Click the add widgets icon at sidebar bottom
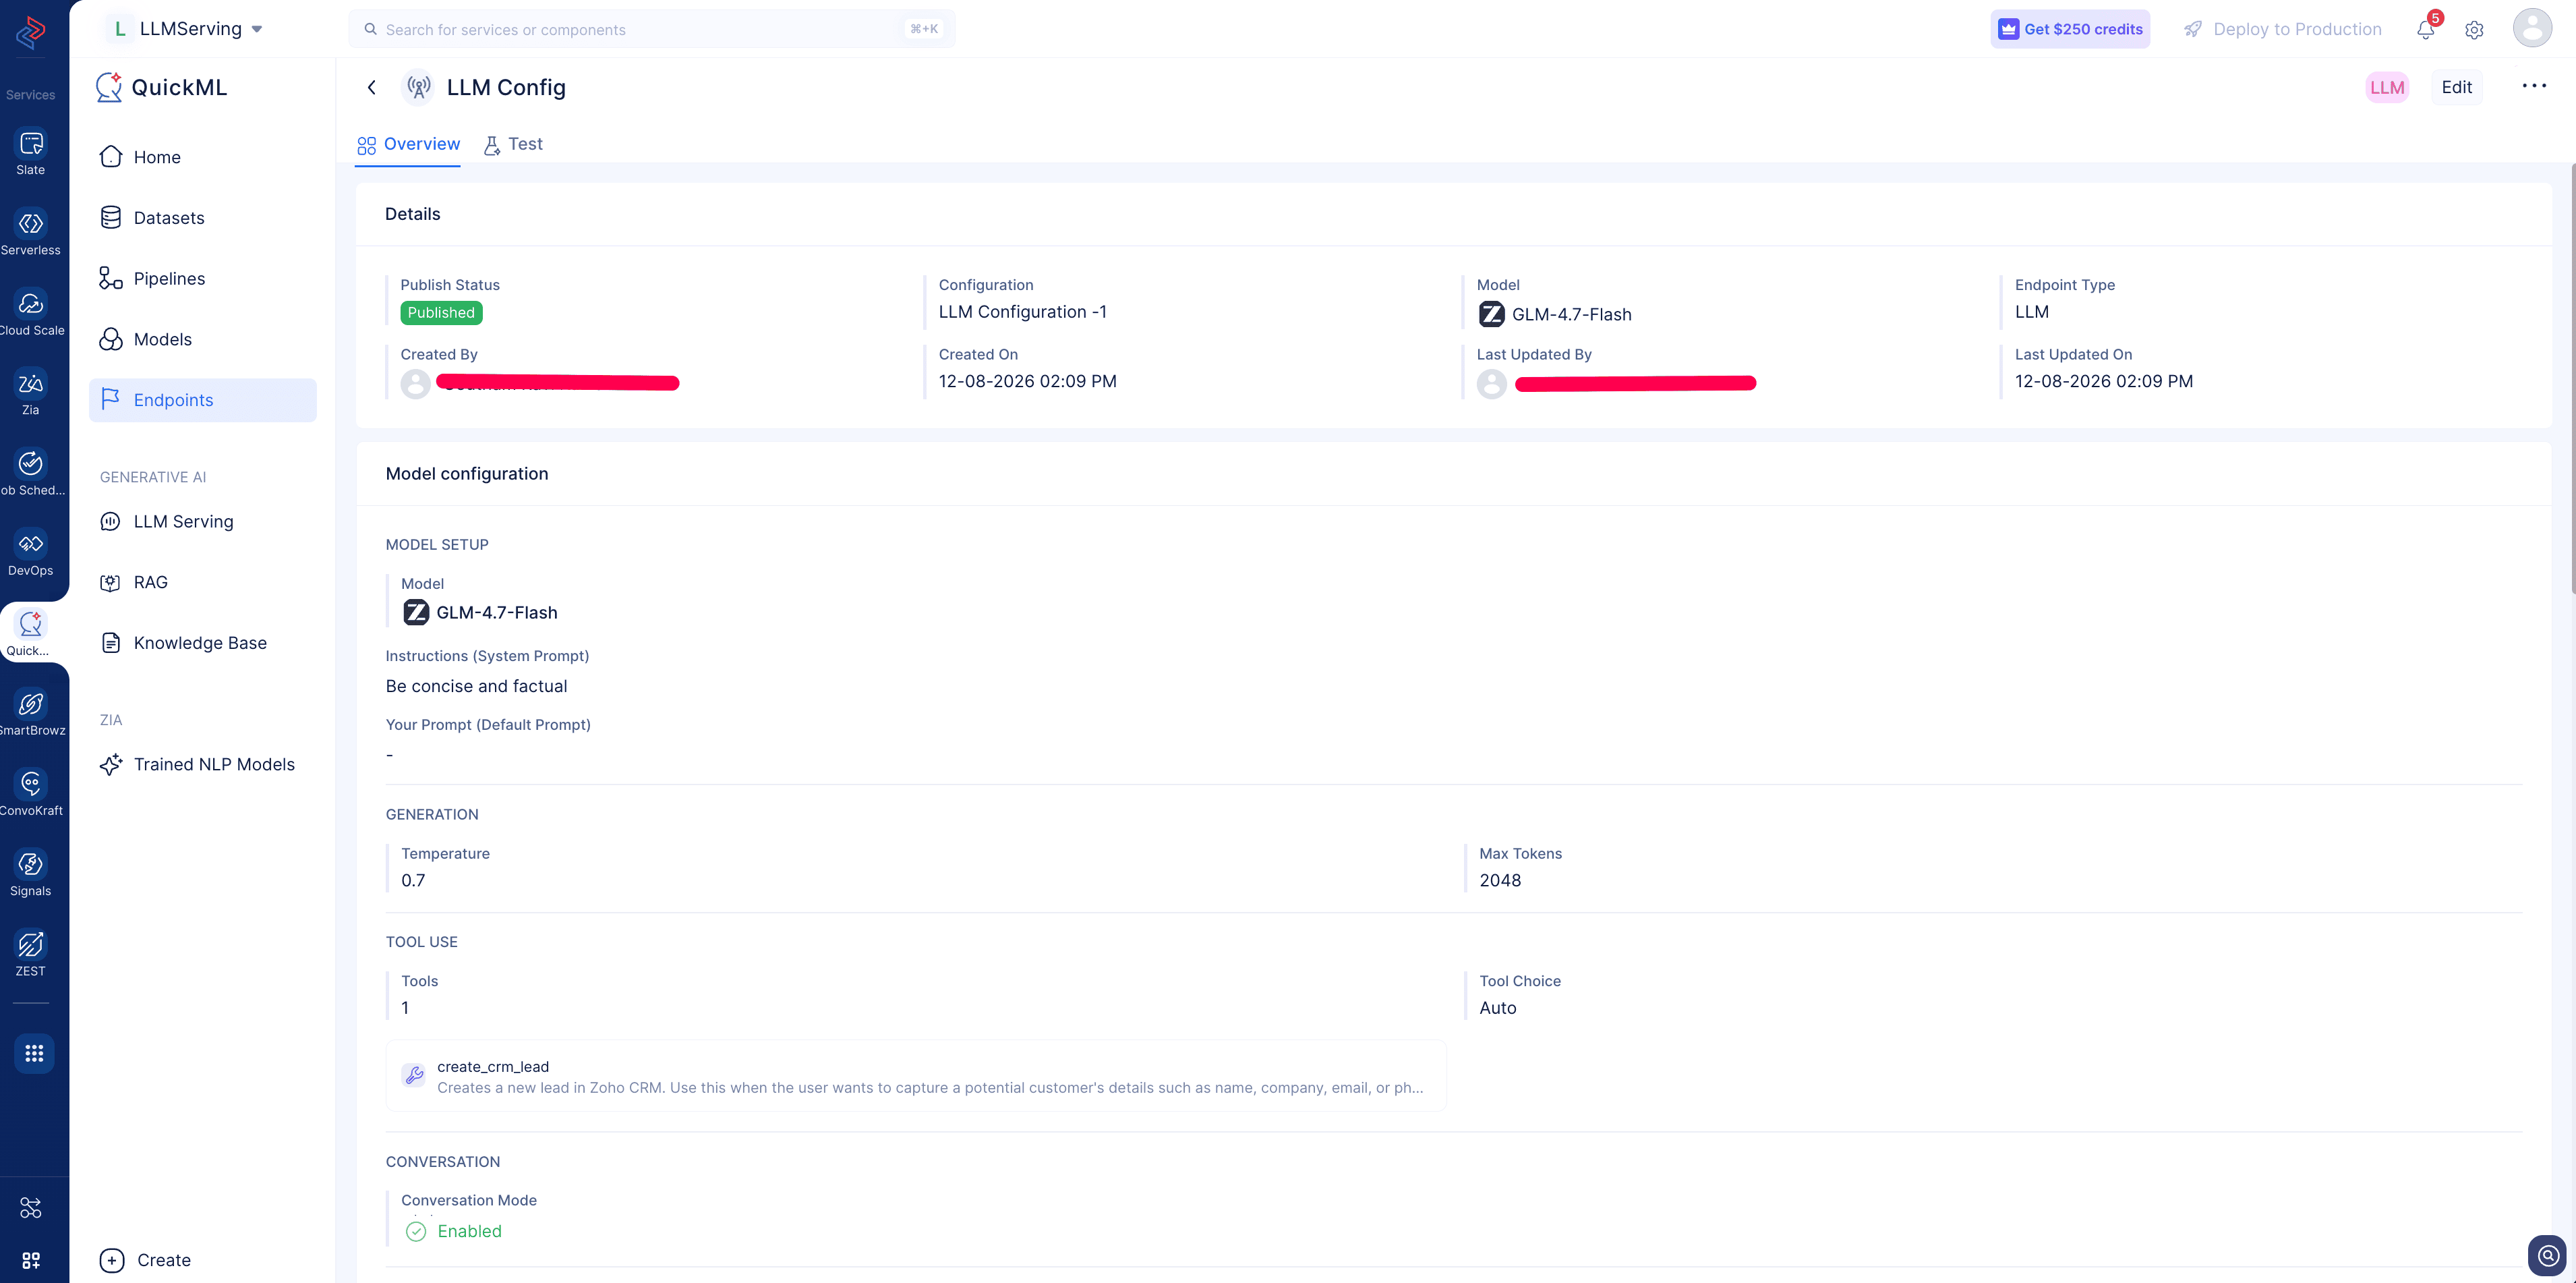This screenshot has height=1283, width=2576. (31, 1260)
